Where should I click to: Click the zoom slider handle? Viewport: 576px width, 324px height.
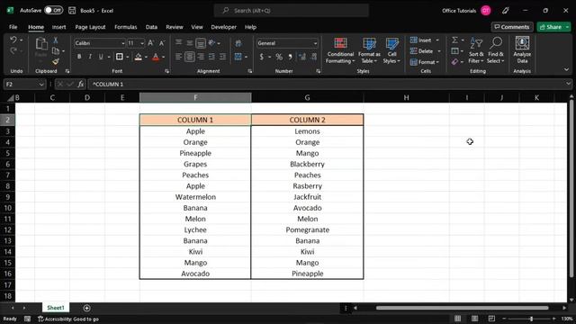[x=531, y=319]
